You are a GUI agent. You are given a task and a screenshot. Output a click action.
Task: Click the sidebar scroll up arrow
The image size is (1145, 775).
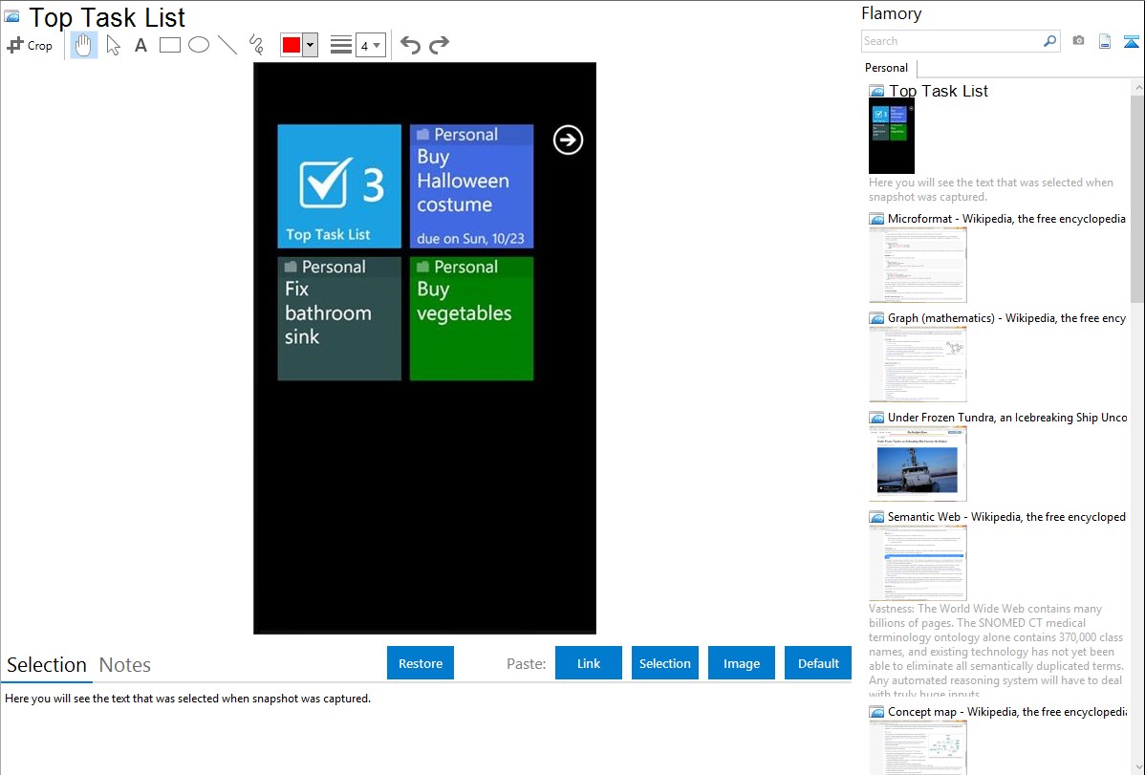tap(1137, 88)
